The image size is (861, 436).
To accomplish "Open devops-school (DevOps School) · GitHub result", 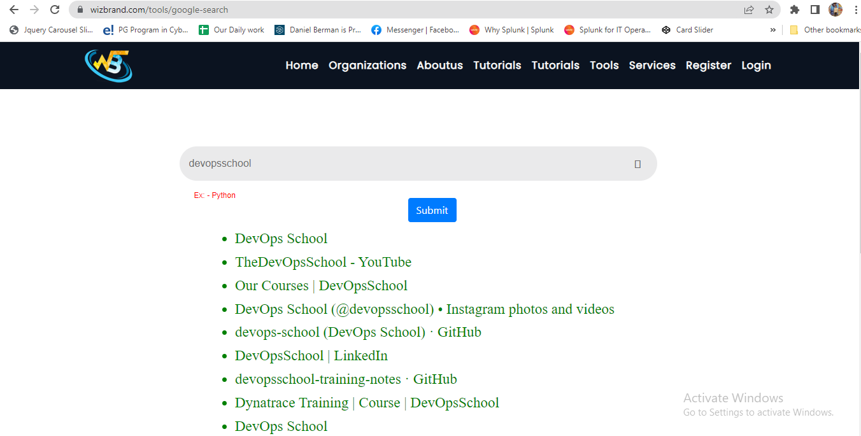I will [358, 332].
